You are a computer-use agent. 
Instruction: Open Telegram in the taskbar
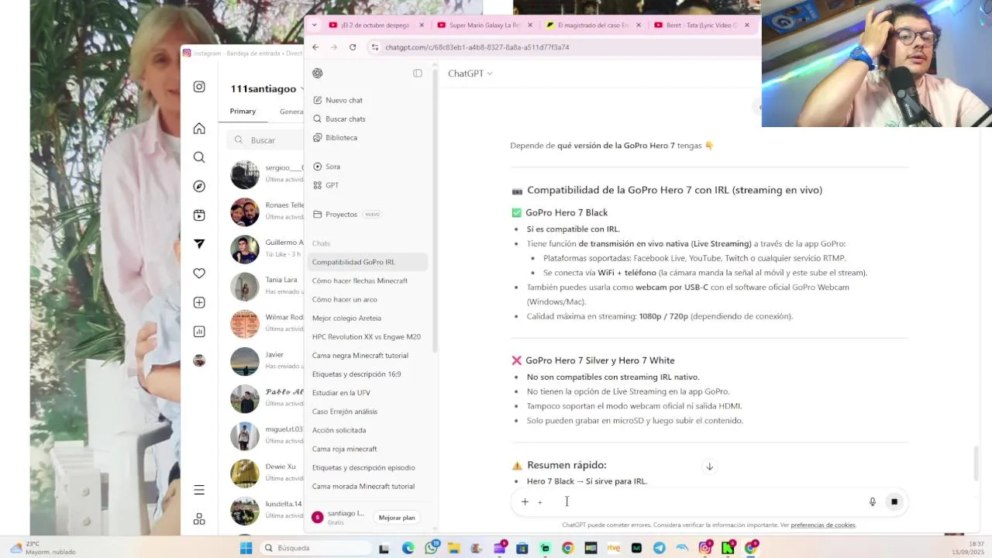point(660,548)
